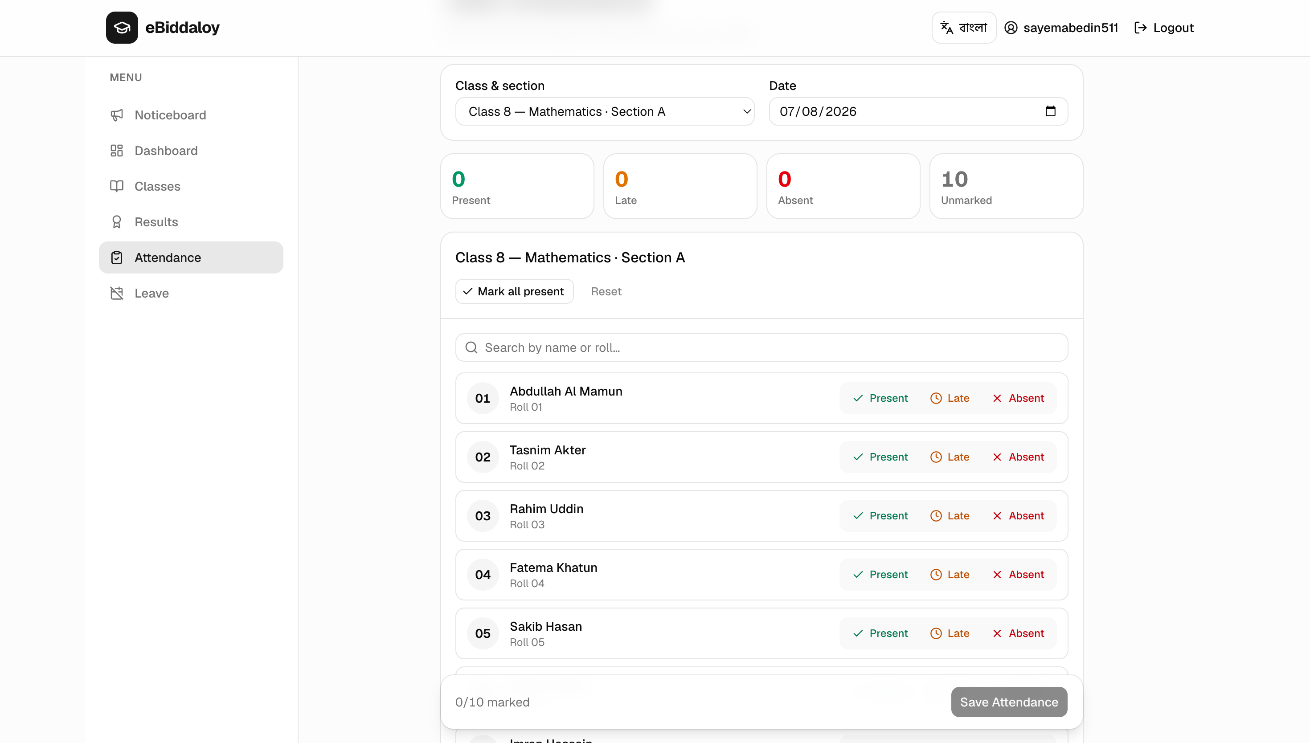Mark Sakib Hasan as Present
The height and width of the screenshot is (743, 1310).
tap(880, 633)
